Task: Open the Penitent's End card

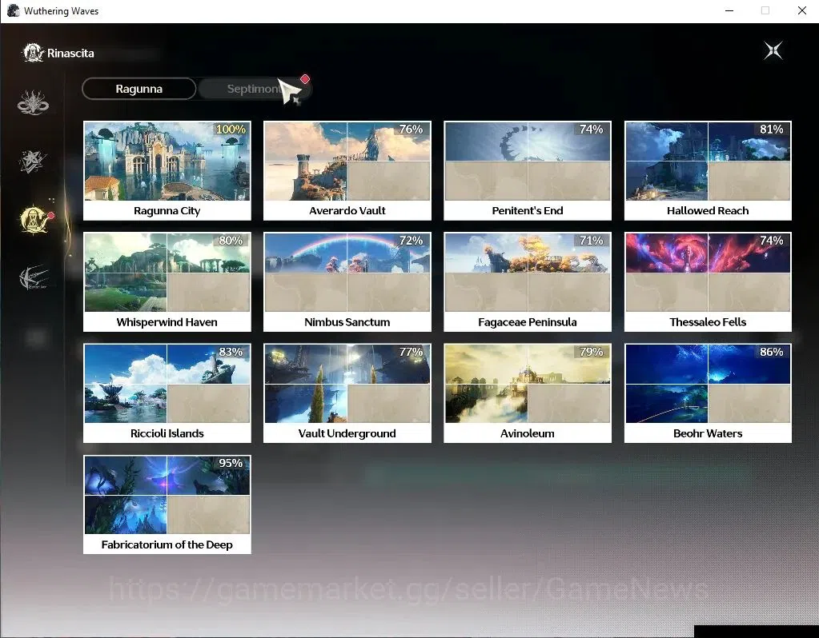Action: [x=528, y=170]
